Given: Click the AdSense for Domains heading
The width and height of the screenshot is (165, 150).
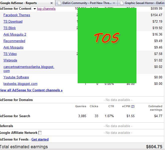Looking at the screenshot, I should [16, 100].
